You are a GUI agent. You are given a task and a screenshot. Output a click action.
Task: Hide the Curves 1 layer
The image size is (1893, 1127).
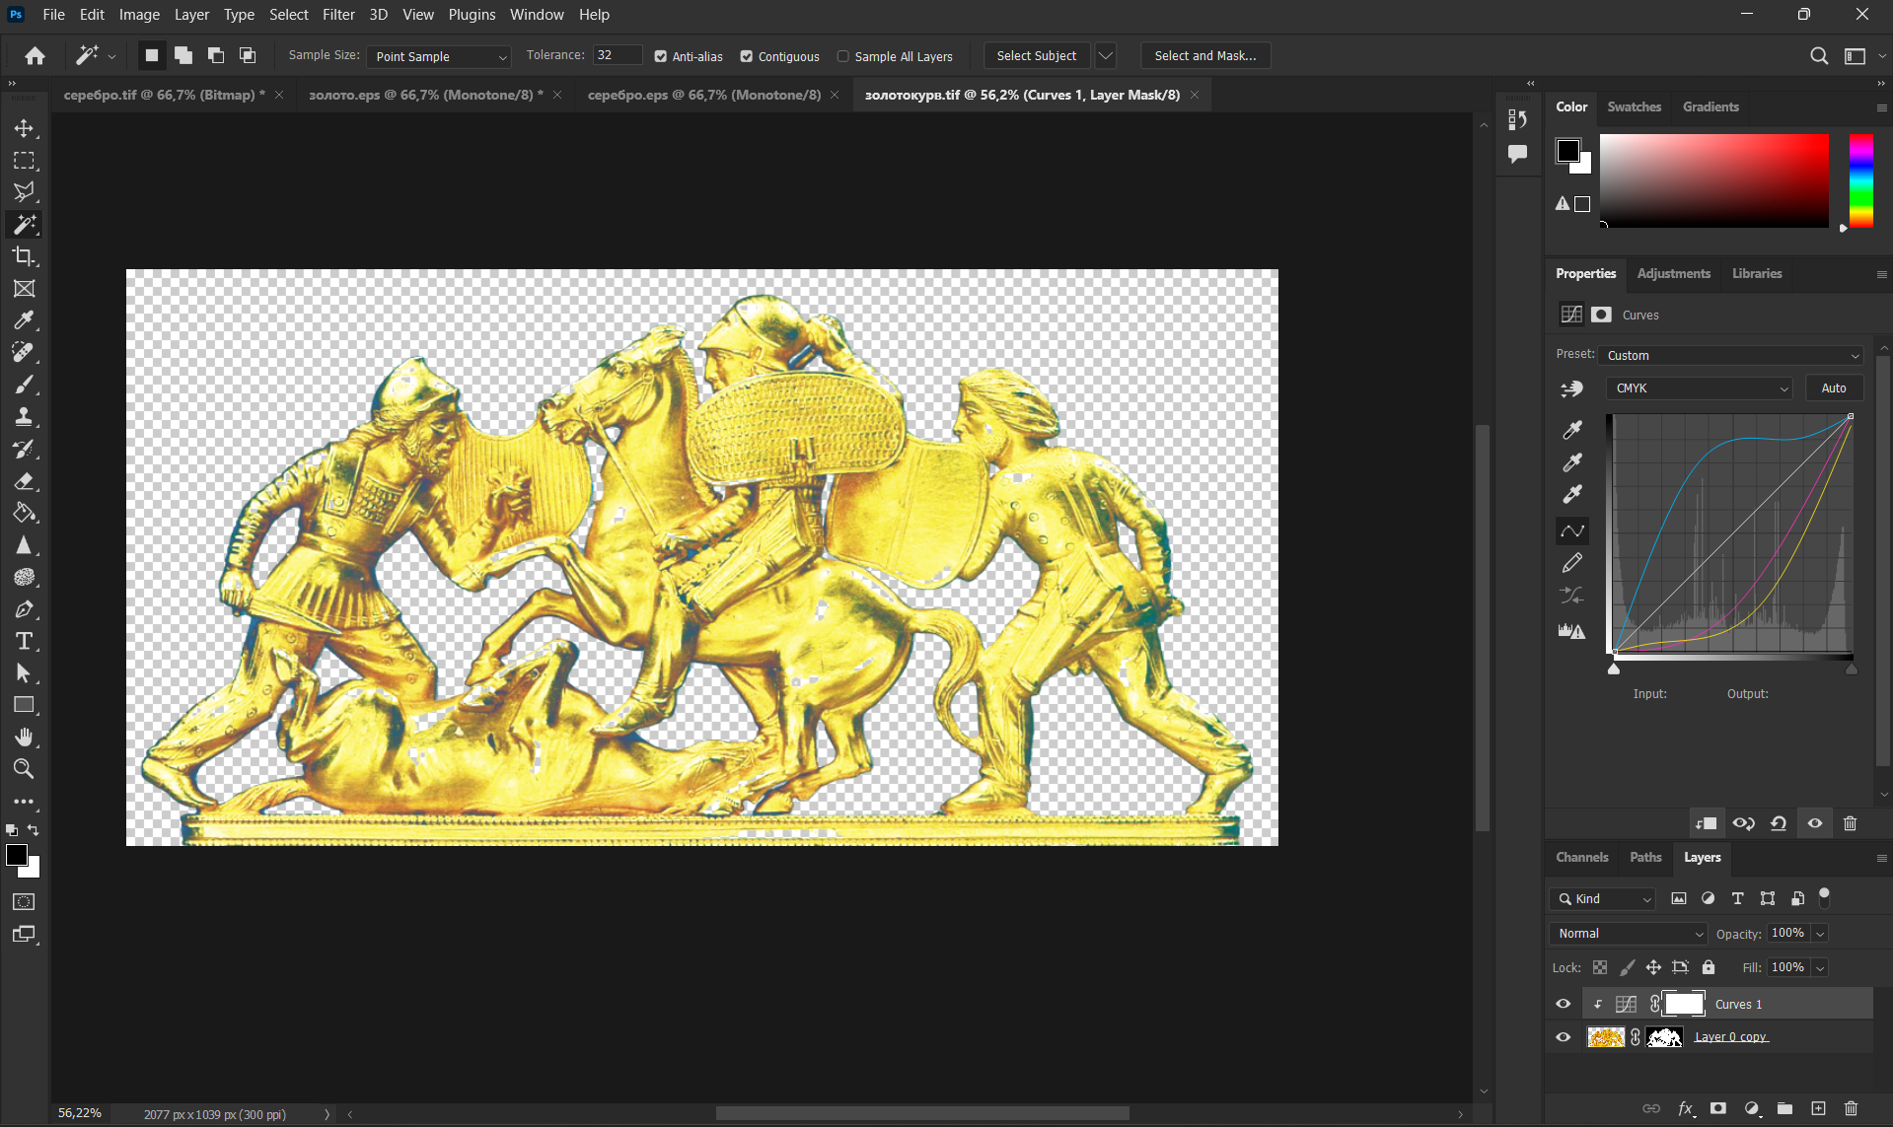(x=1564, y=1004)
